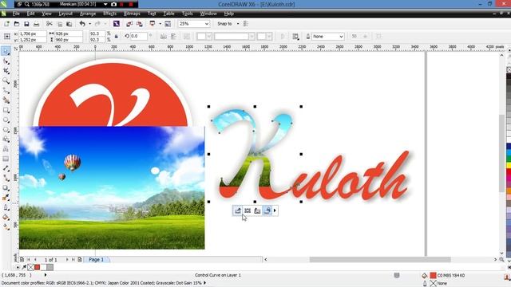Click the Paste icon in toolbar

(x=69, y=24)
